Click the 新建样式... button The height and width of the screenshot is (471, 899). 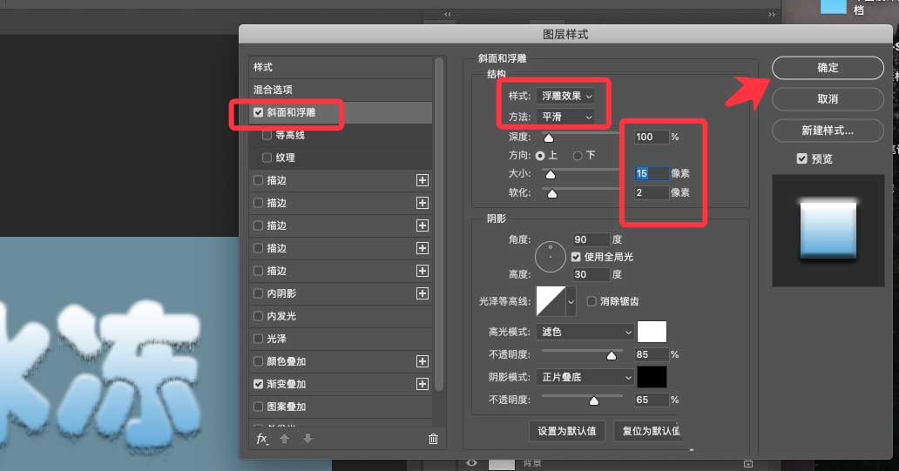[x=827, y=131]
